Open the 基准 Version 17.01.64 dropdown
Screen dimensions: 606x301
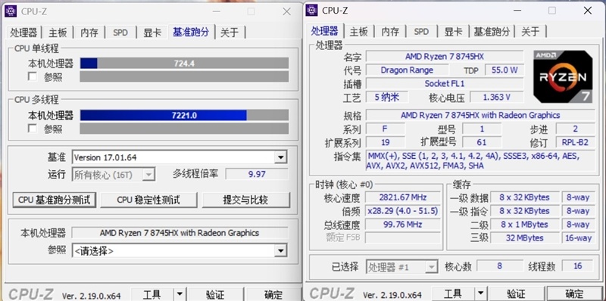coord(280,157)
